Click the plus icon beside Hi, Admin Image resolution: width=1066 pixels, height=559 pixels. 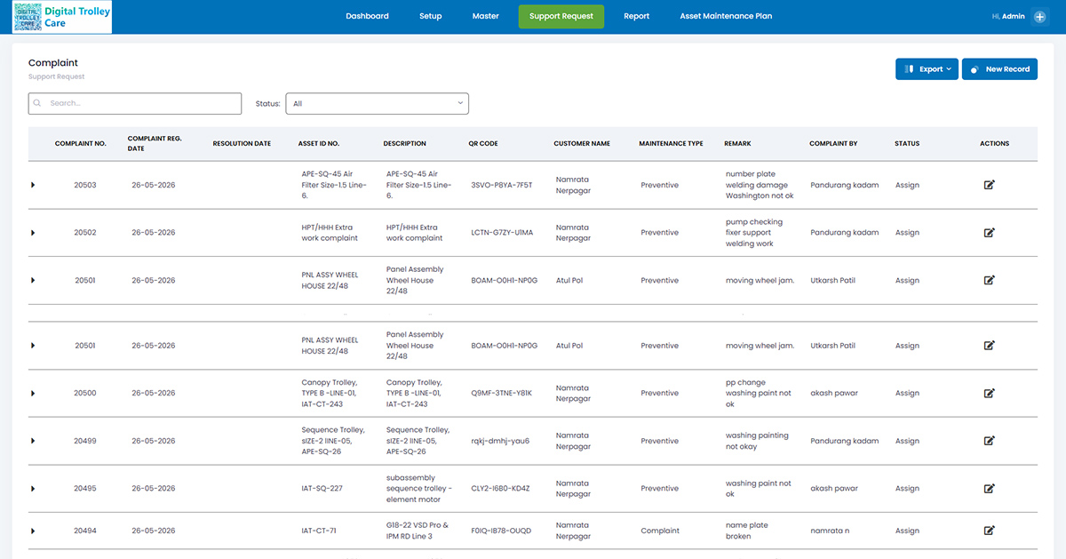(1040, 16)
